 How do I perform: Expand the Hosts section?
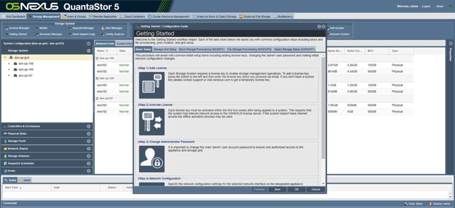click(89, 171)
